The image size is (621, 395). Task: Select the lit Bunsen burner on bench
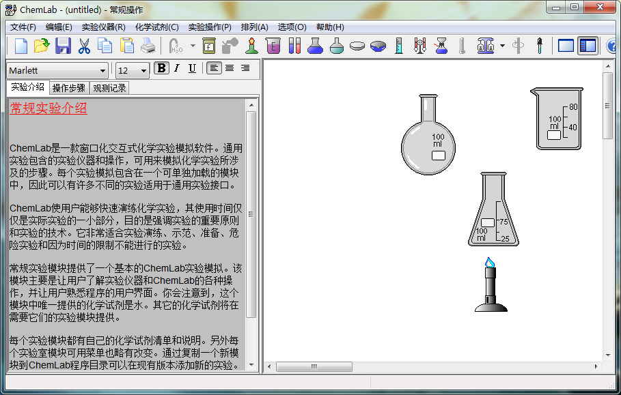(491, 284)
